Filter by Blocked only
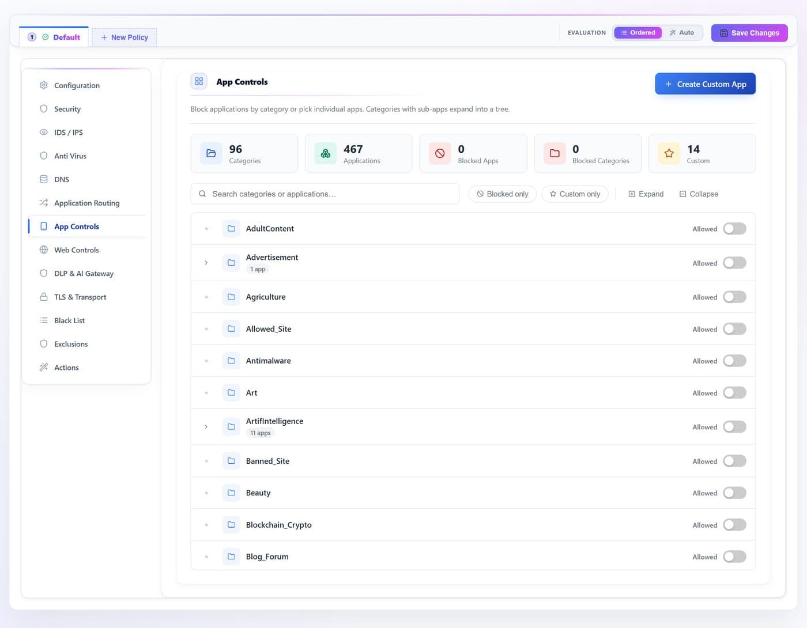 coord(503,194)
